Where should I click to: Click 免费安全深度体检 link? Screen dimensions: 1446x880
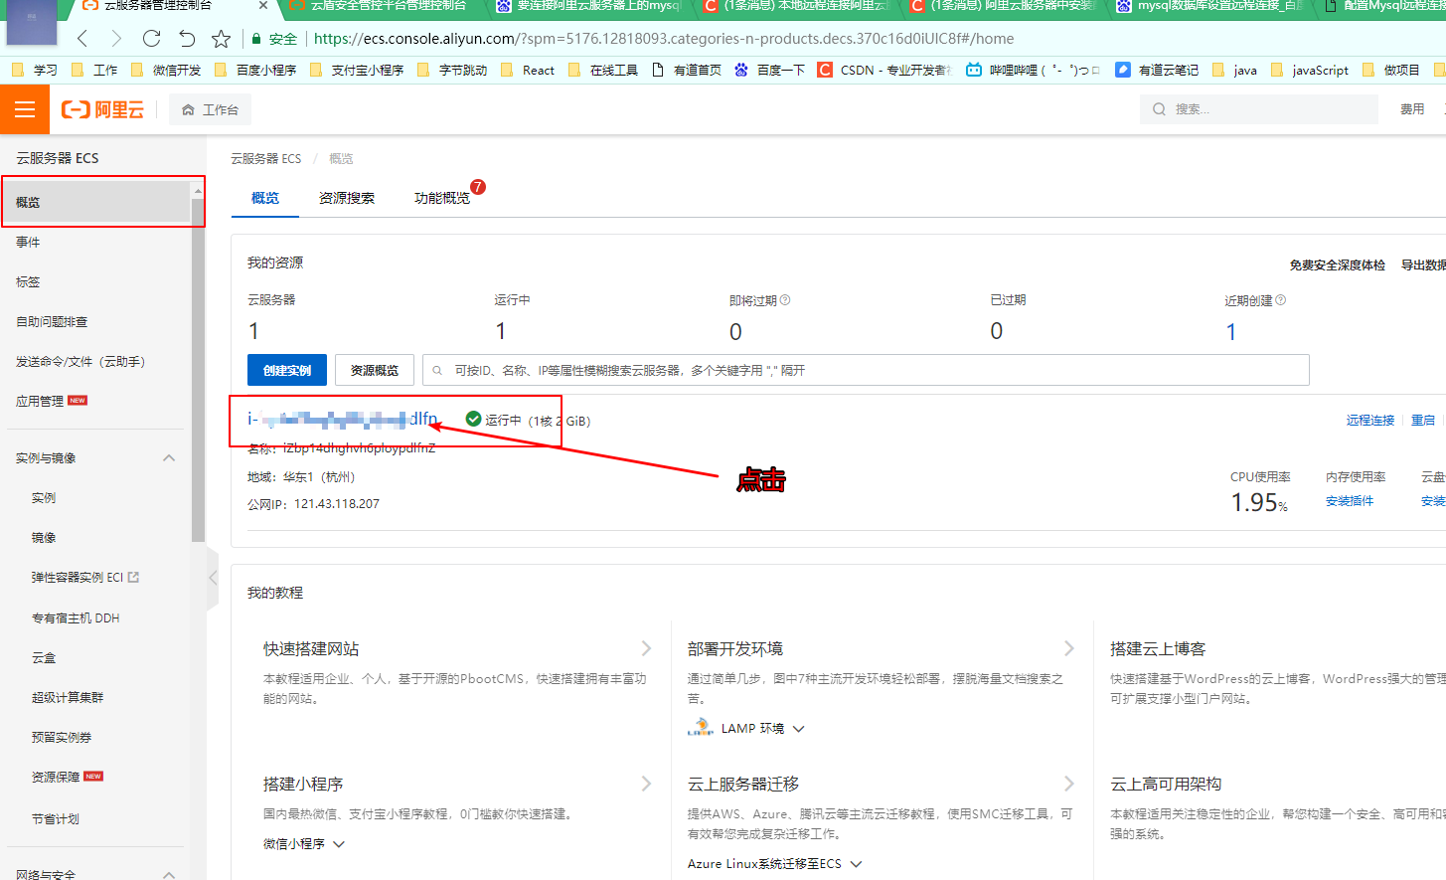1338,264
